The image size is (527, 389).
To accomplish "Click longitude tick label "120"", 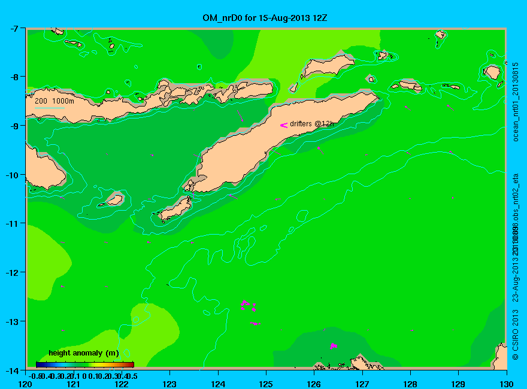I will click(26, 384).
